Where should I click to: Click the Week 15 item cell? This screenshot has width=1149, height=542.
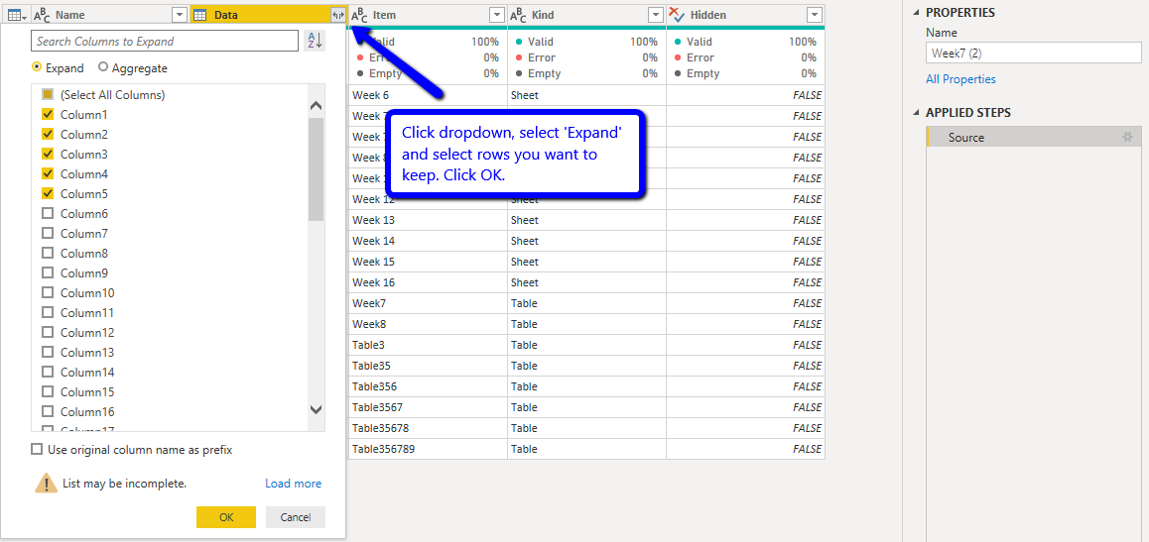428,262
